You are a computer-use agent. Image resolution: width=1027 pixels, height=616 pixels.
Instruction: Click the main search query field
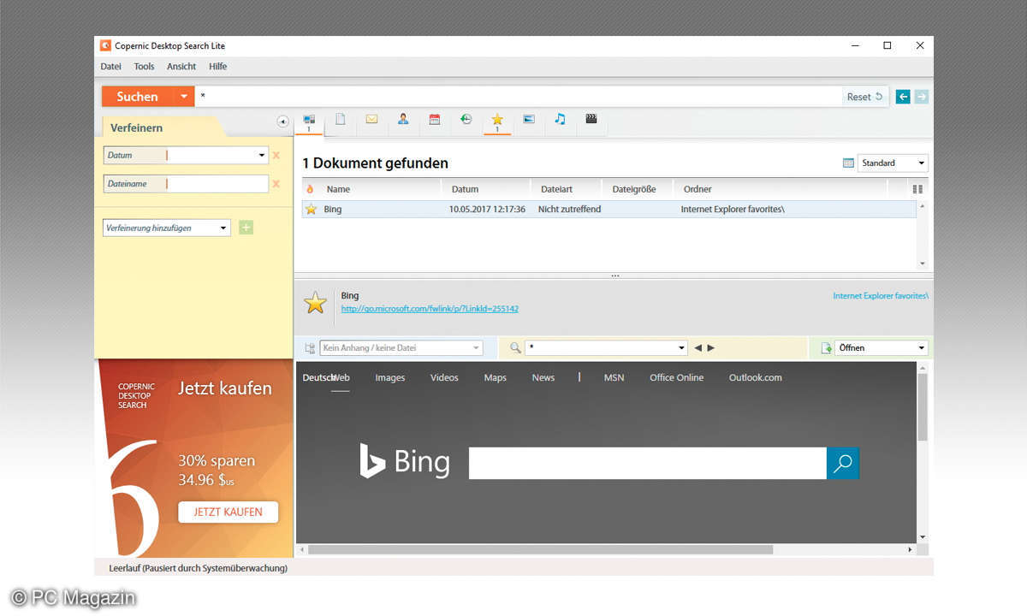pos(518,97)
